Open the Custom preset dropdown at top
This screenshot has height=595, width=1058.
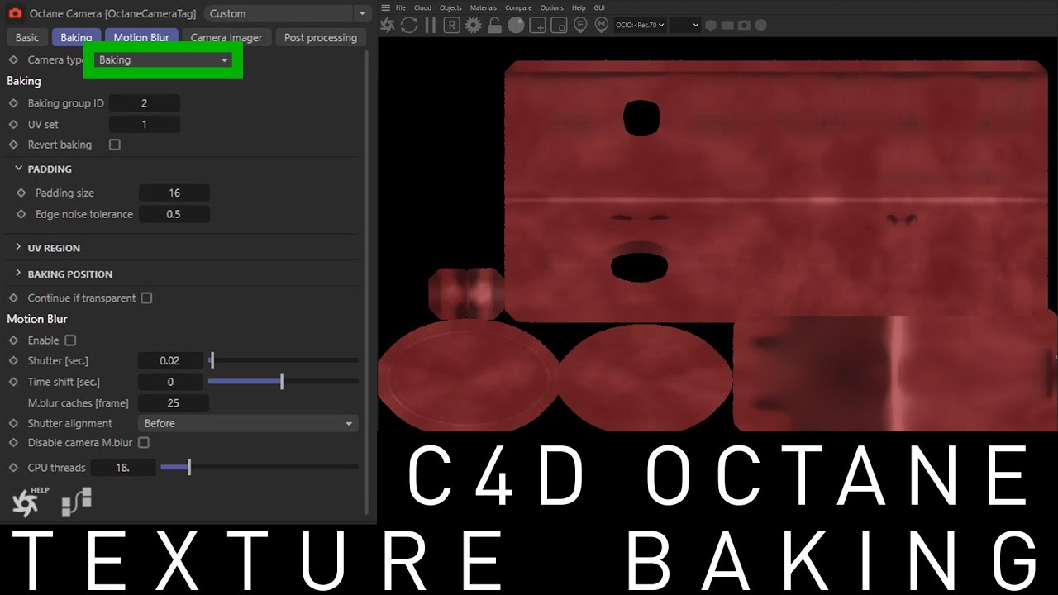click(288, 13)
